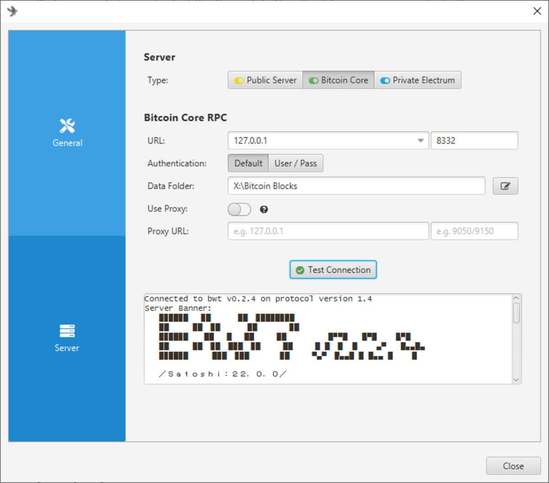Click the Server stack icon in sidebar
The image size is (549, 483).
coord(67,331)
